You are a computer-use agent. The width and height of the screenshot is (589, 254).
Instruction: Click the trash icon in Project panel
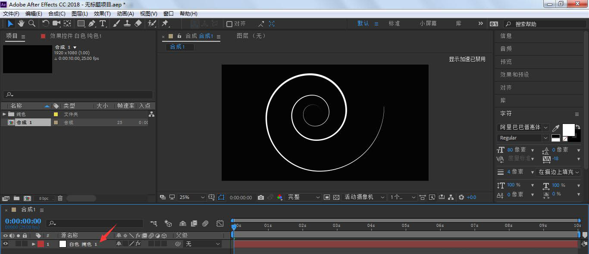[x=60, y=198]
